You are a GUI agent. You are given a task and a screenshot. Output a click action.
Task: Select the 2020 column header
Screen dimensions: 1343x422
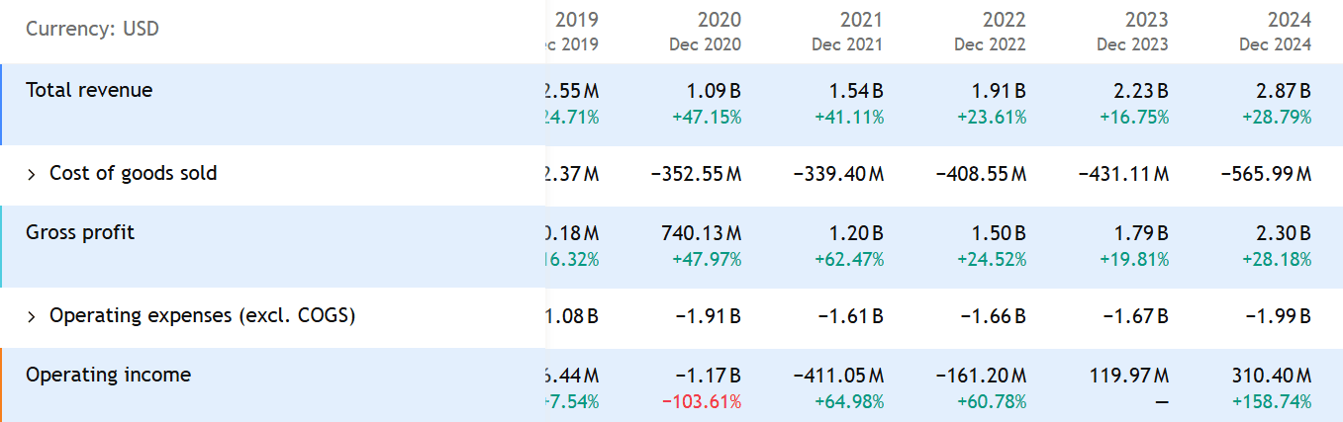point(719,20)
